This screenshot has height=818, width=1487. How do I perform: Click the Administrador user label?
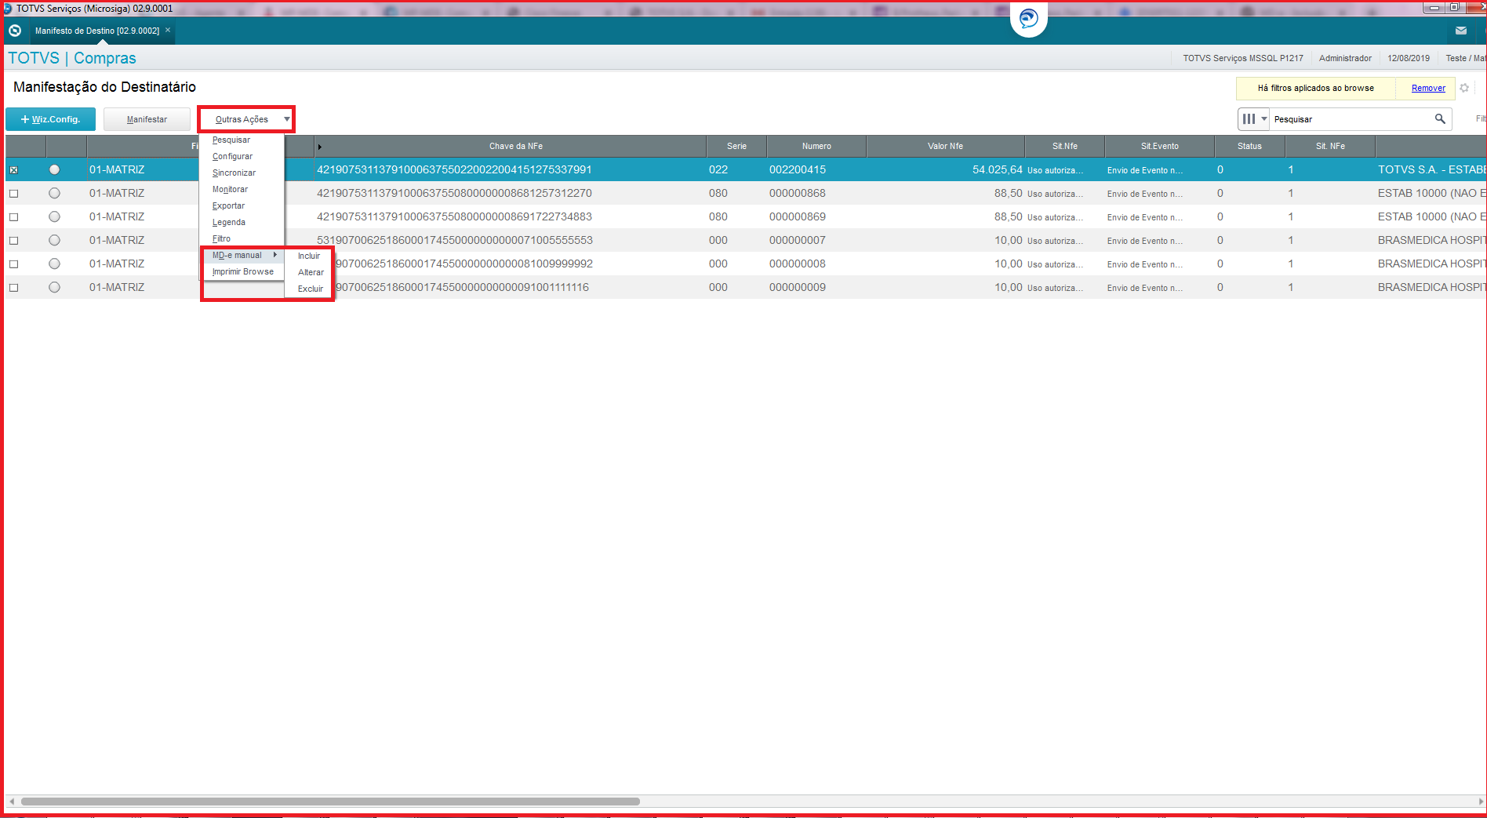tap(1345, 58)
